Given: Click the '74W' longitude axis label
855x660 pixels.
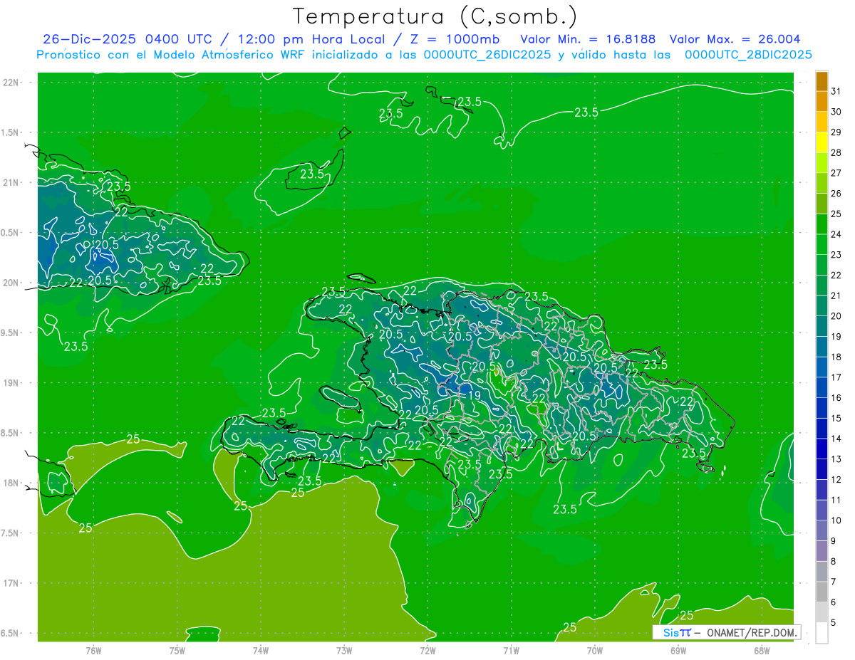Looking at the screenshot, I should tap(261, 651).
